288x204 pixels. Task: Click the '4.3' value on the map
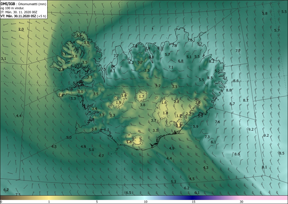[206, 167]
